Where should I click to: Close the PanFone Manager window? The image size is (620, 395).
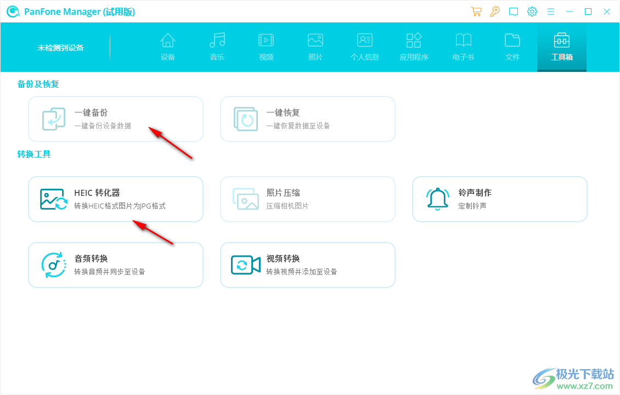coord(607,12)
